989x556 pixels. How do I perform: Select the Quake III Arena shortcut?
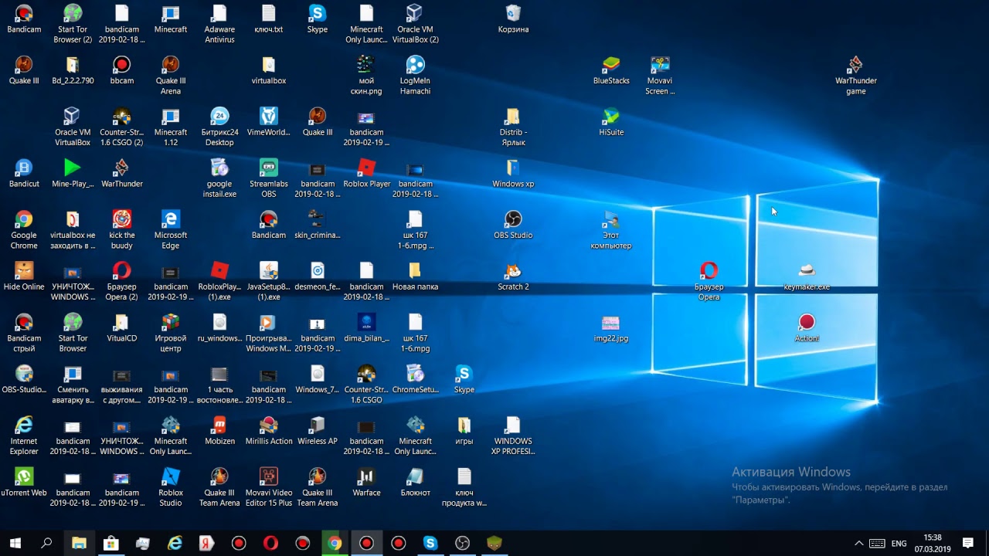click(171, 75)
